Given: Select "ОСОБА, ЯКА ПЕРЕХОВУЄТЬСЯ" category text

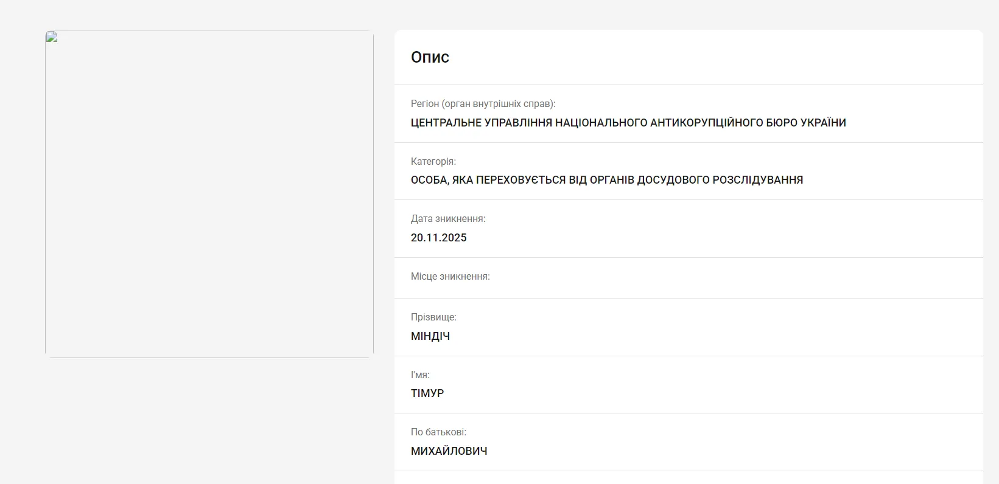Looking at the screenshot, I should [x=488, y=180].
